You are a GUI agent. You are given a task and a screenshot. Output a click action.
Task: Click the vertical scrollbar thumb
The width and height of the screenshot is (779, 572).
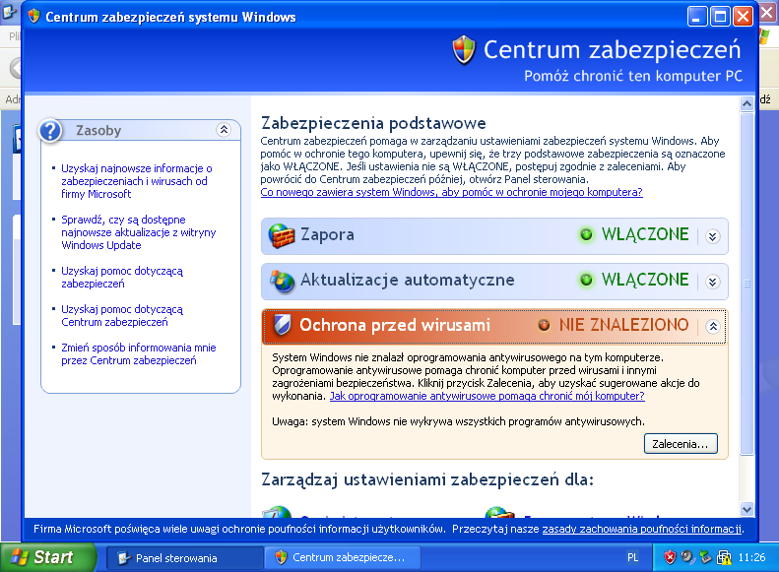747,283
